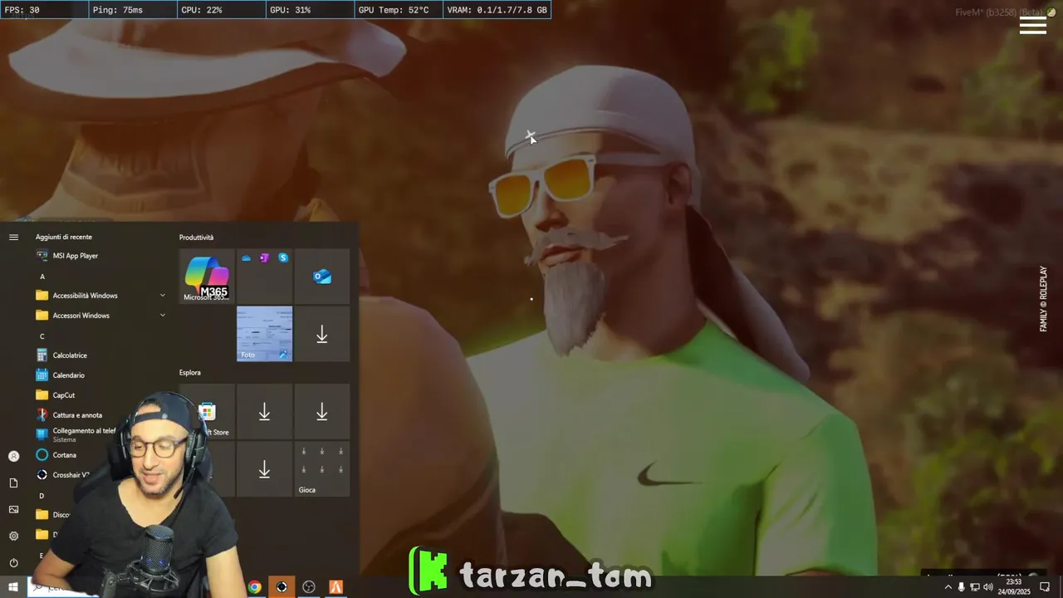The height and width of the screenshot is (598, 1063).
Task: Open the user account icon
Action: tap(13, 456)
